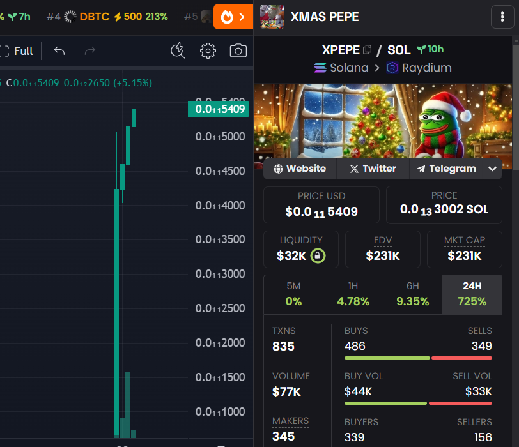This screenshot has height=447, width=519.
Task: Click the current price label 0.0₁₁5409
Action: 219,109
